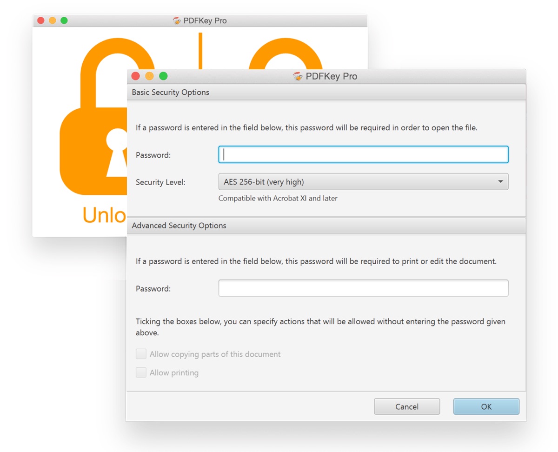Screen dimensions: 558x452
Task: Click the green zoom button on the security dialog
Action: (x=163, y=76)
